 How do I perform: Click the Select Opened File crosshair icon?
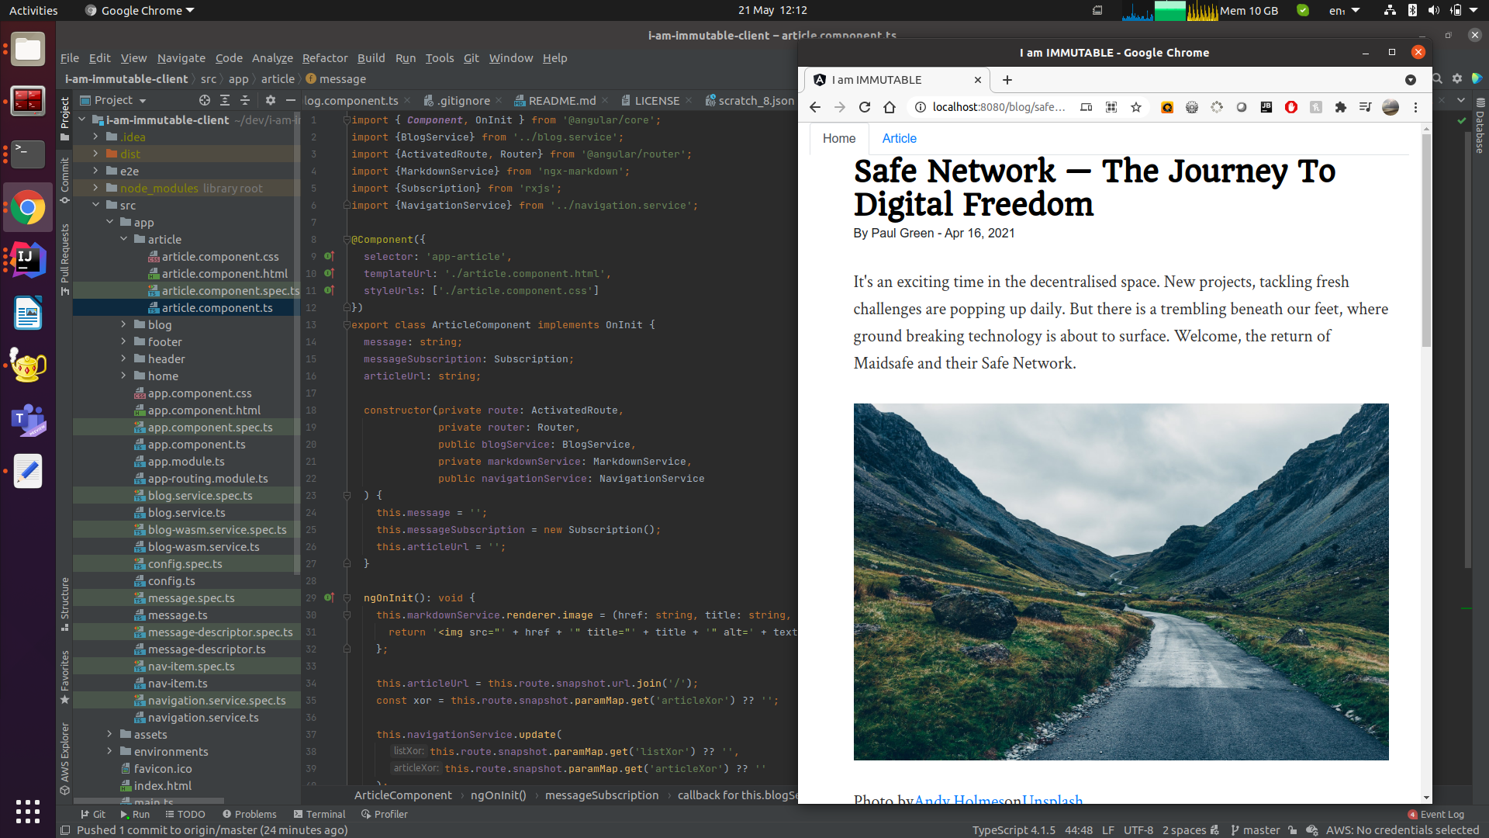(x=205, y=100)
